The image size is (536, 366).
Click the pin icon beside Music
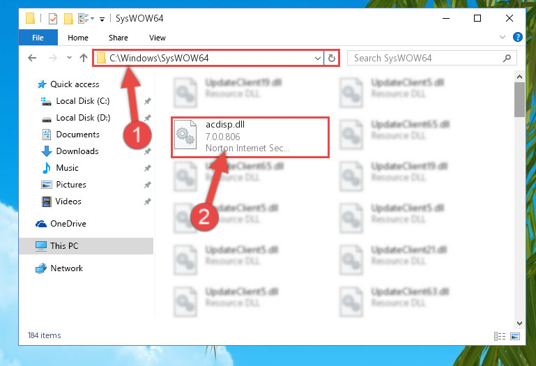tap(147, 168)
